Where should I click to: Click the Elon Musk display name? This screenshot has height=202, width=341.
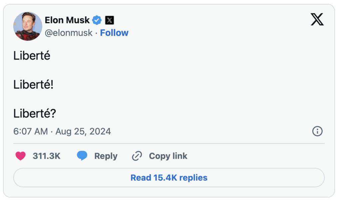(x=67, y=20)
